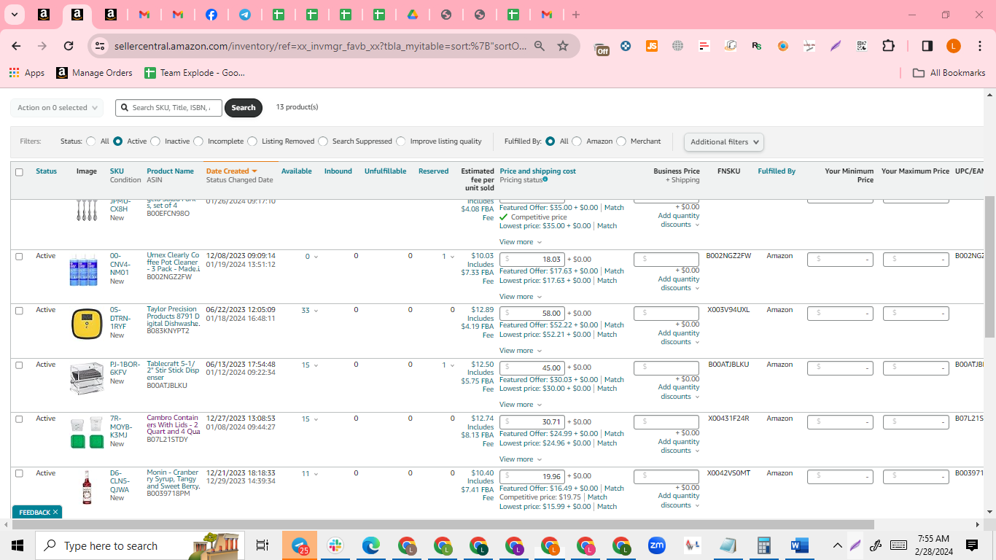Click the horizontal page scrollbar
Screen dimensions: 996x560
(x=443, y=524)
